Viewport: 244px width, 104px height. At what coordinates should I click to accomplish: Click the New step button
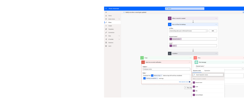tap(188, 88)
